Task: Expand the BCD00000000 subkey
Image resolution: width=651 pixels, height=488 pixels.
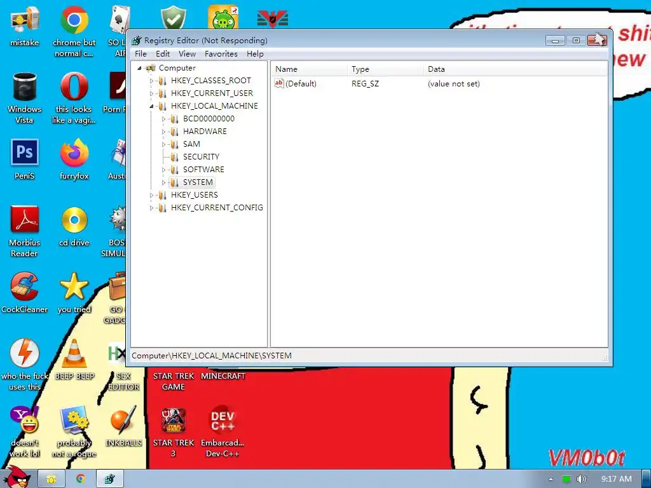Action: click(163, 119)
